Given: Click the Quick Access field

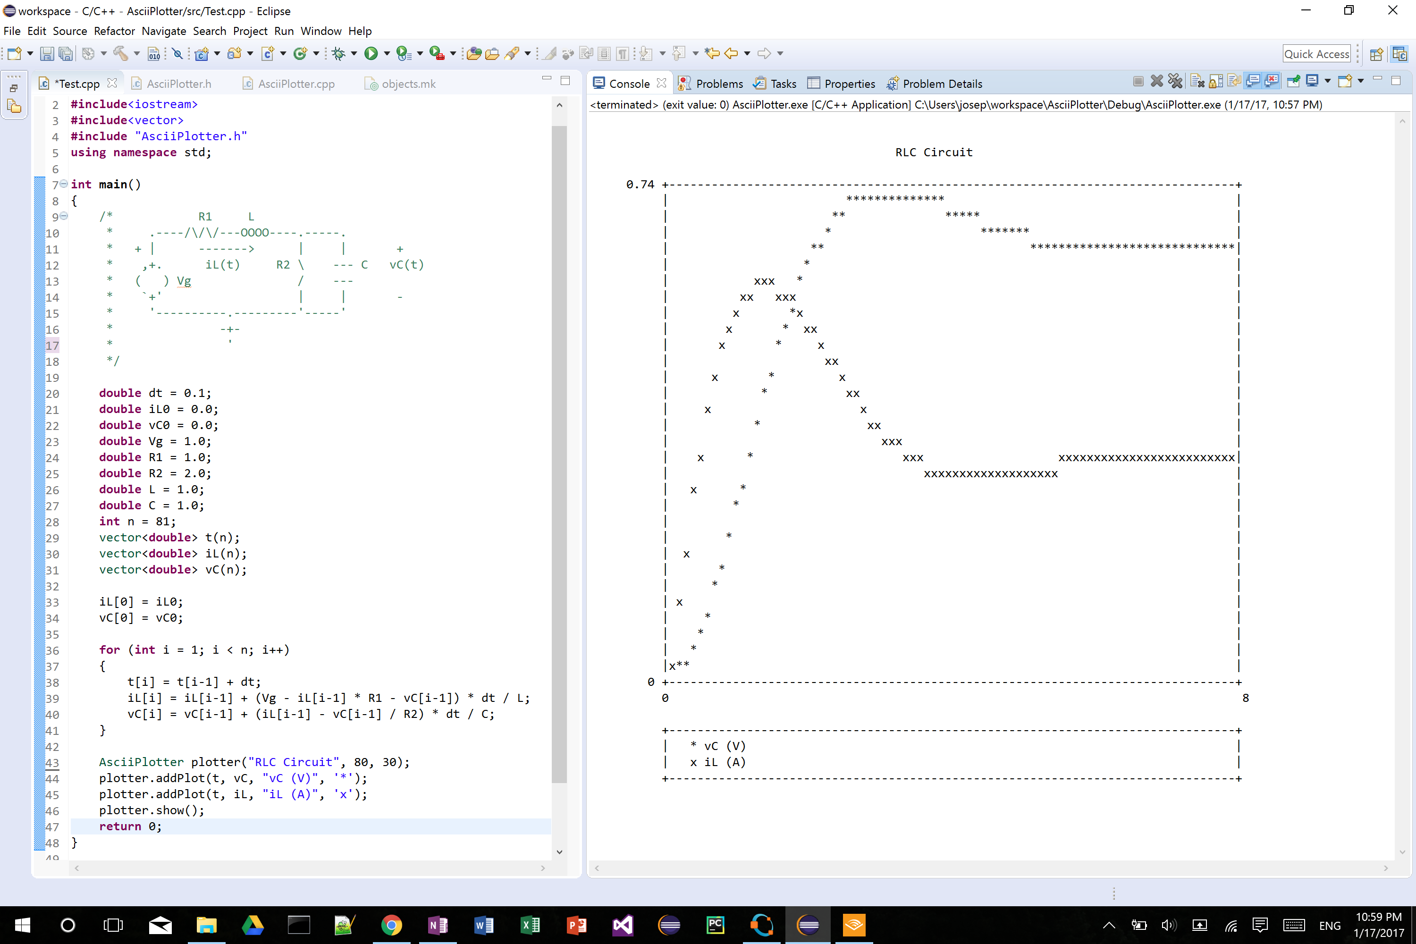Looking at the screenshot, I should pyautogui.click(x=1316, y=54).
